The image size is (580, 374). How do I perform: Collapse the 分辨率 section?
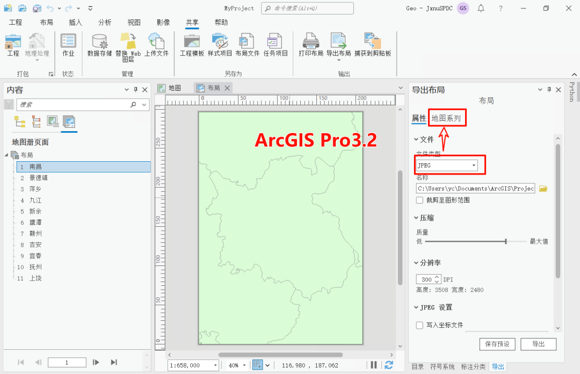coord(416,263)
